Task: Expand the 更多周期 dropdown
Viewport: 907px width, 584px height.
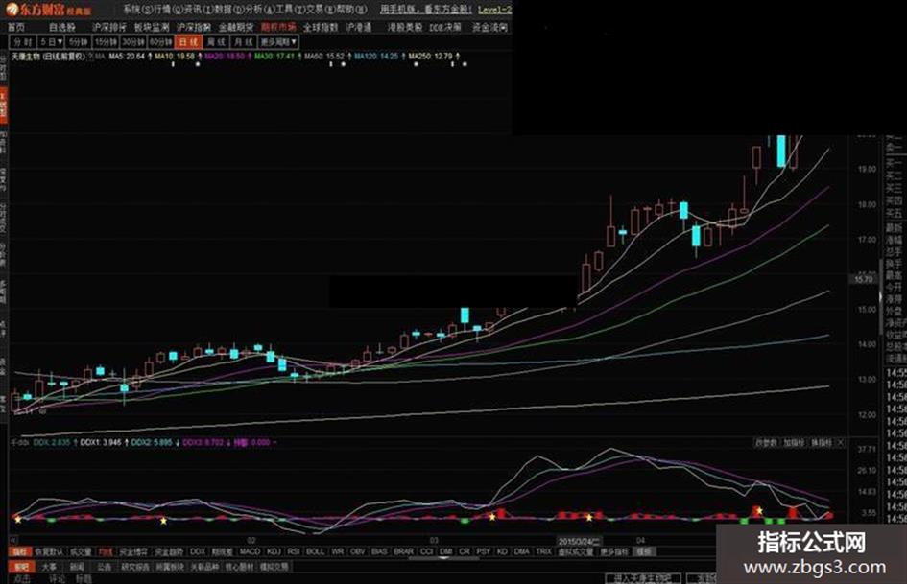Action: click(278, 42)
